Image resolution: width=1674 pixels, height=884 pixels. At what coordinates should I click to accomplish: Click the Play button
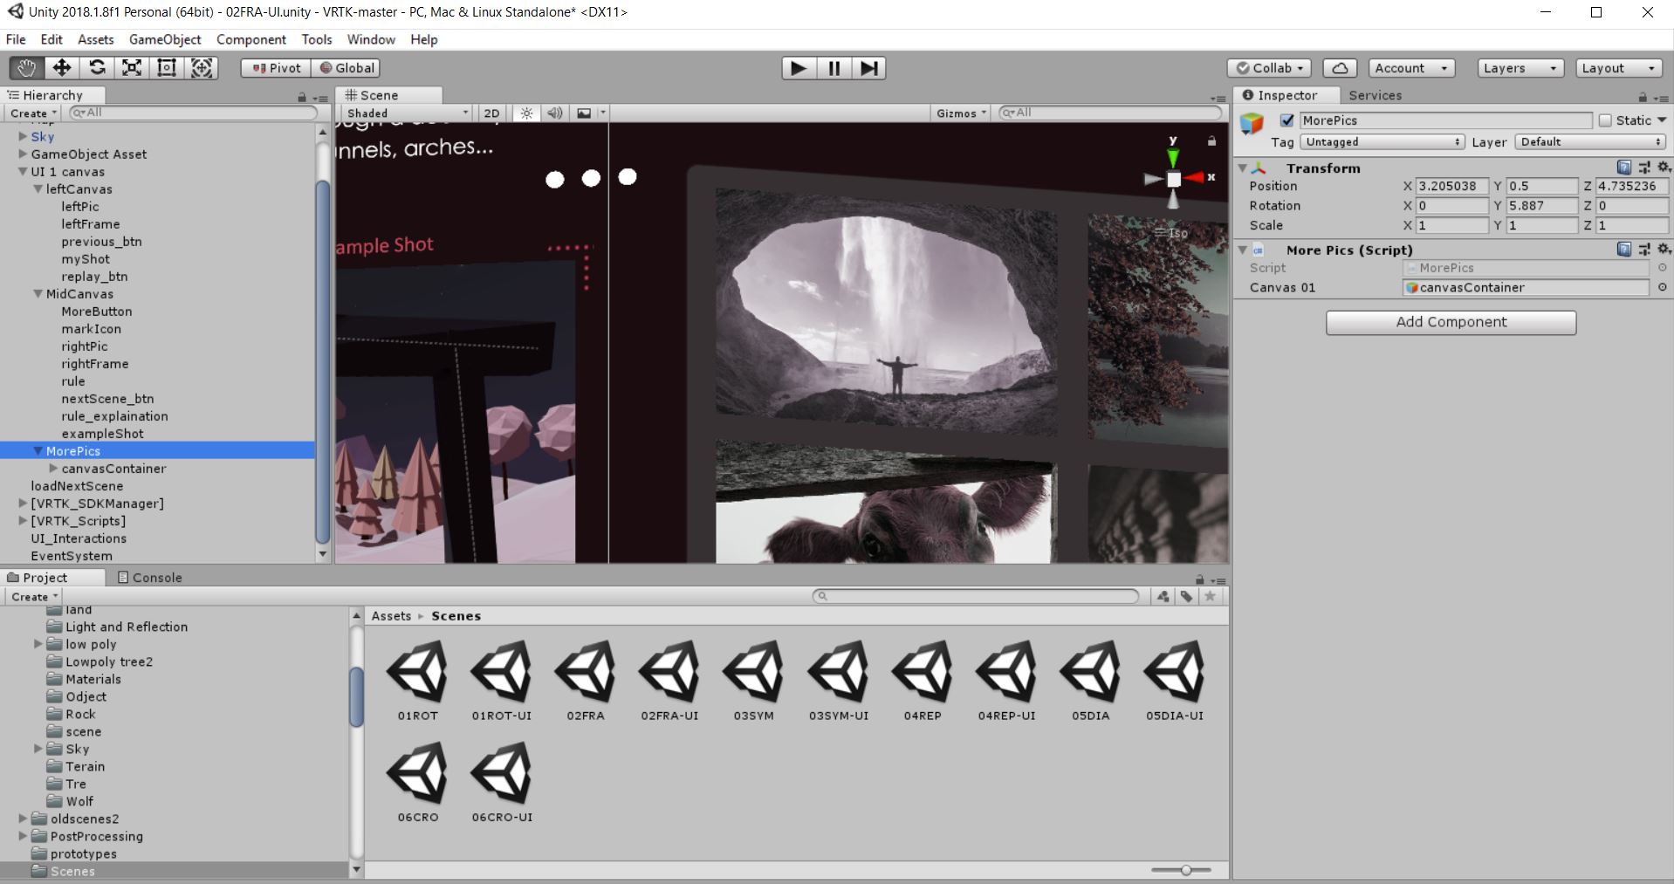tap(799, 68)
